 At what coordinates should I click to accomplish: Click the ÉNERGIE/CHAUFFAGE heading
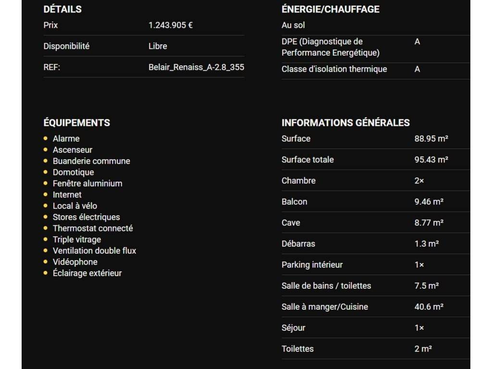(330, 9)
